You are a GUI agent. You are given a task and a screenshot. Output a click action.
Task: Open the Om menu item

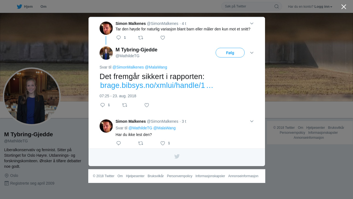43,7
